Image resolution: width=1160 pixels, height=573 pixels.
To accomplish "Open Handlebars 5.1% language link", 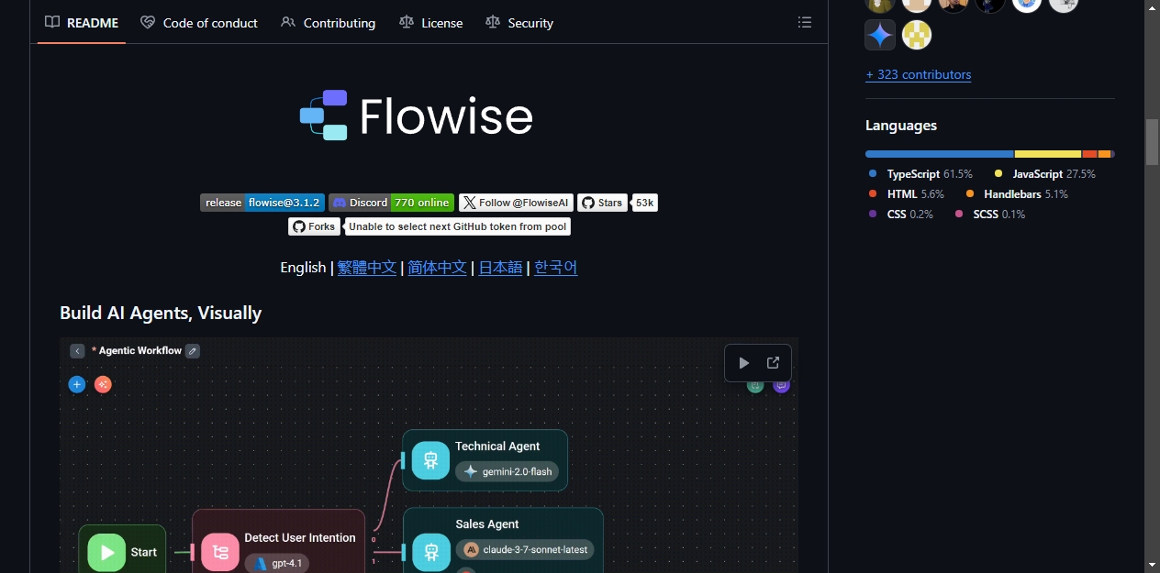I will click(1017, 193).
